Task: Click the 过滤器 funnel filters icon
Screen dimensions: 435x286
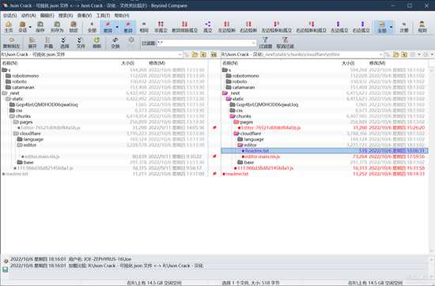Action: (x=266, y=43)
